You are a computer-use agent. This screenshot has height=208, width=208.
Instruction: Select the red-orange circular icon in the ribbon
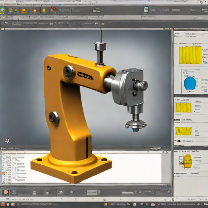coord(35,11)
